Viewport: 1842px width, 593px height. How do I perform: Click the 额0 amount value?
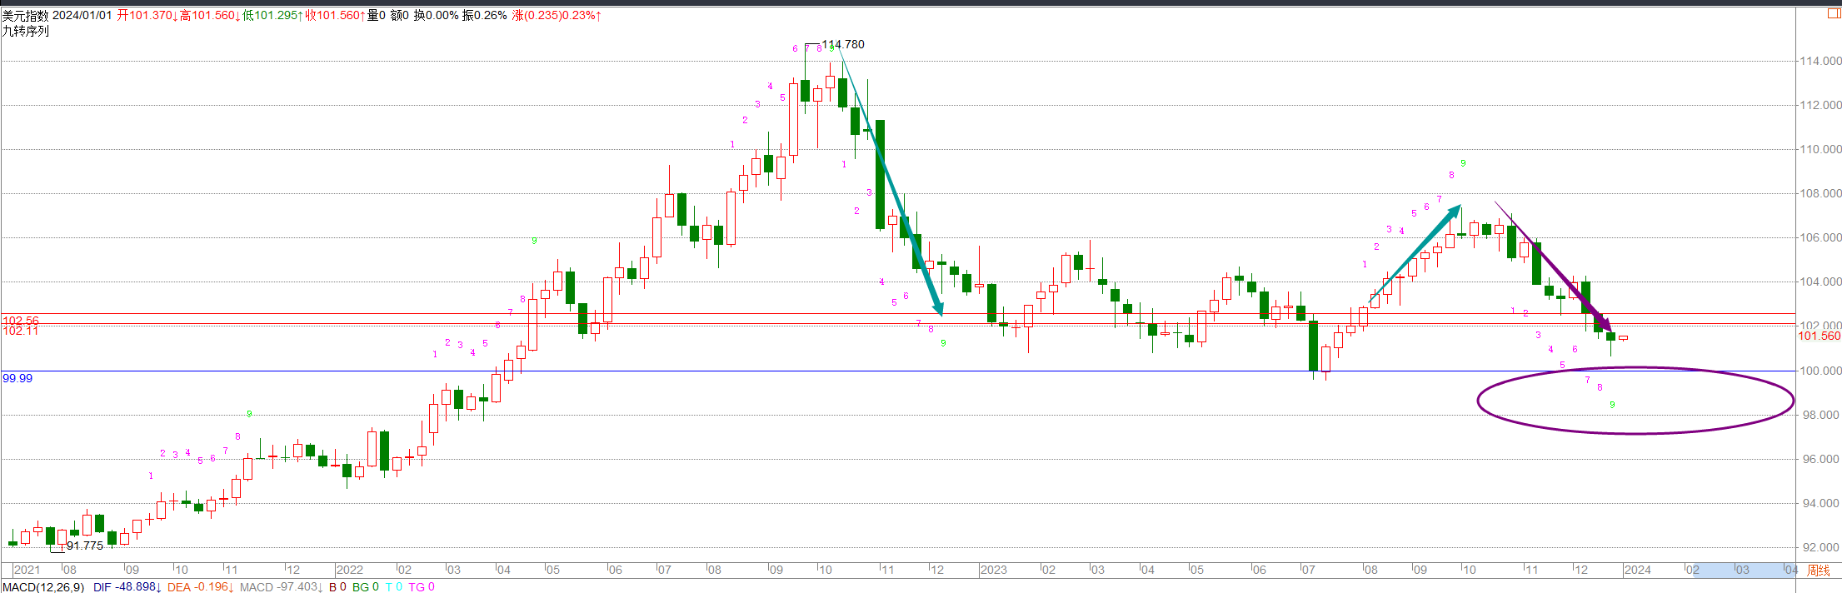click(x=400, y=16)
